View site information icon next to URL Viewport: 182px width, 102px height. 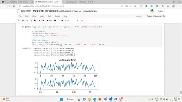(20, 6)
